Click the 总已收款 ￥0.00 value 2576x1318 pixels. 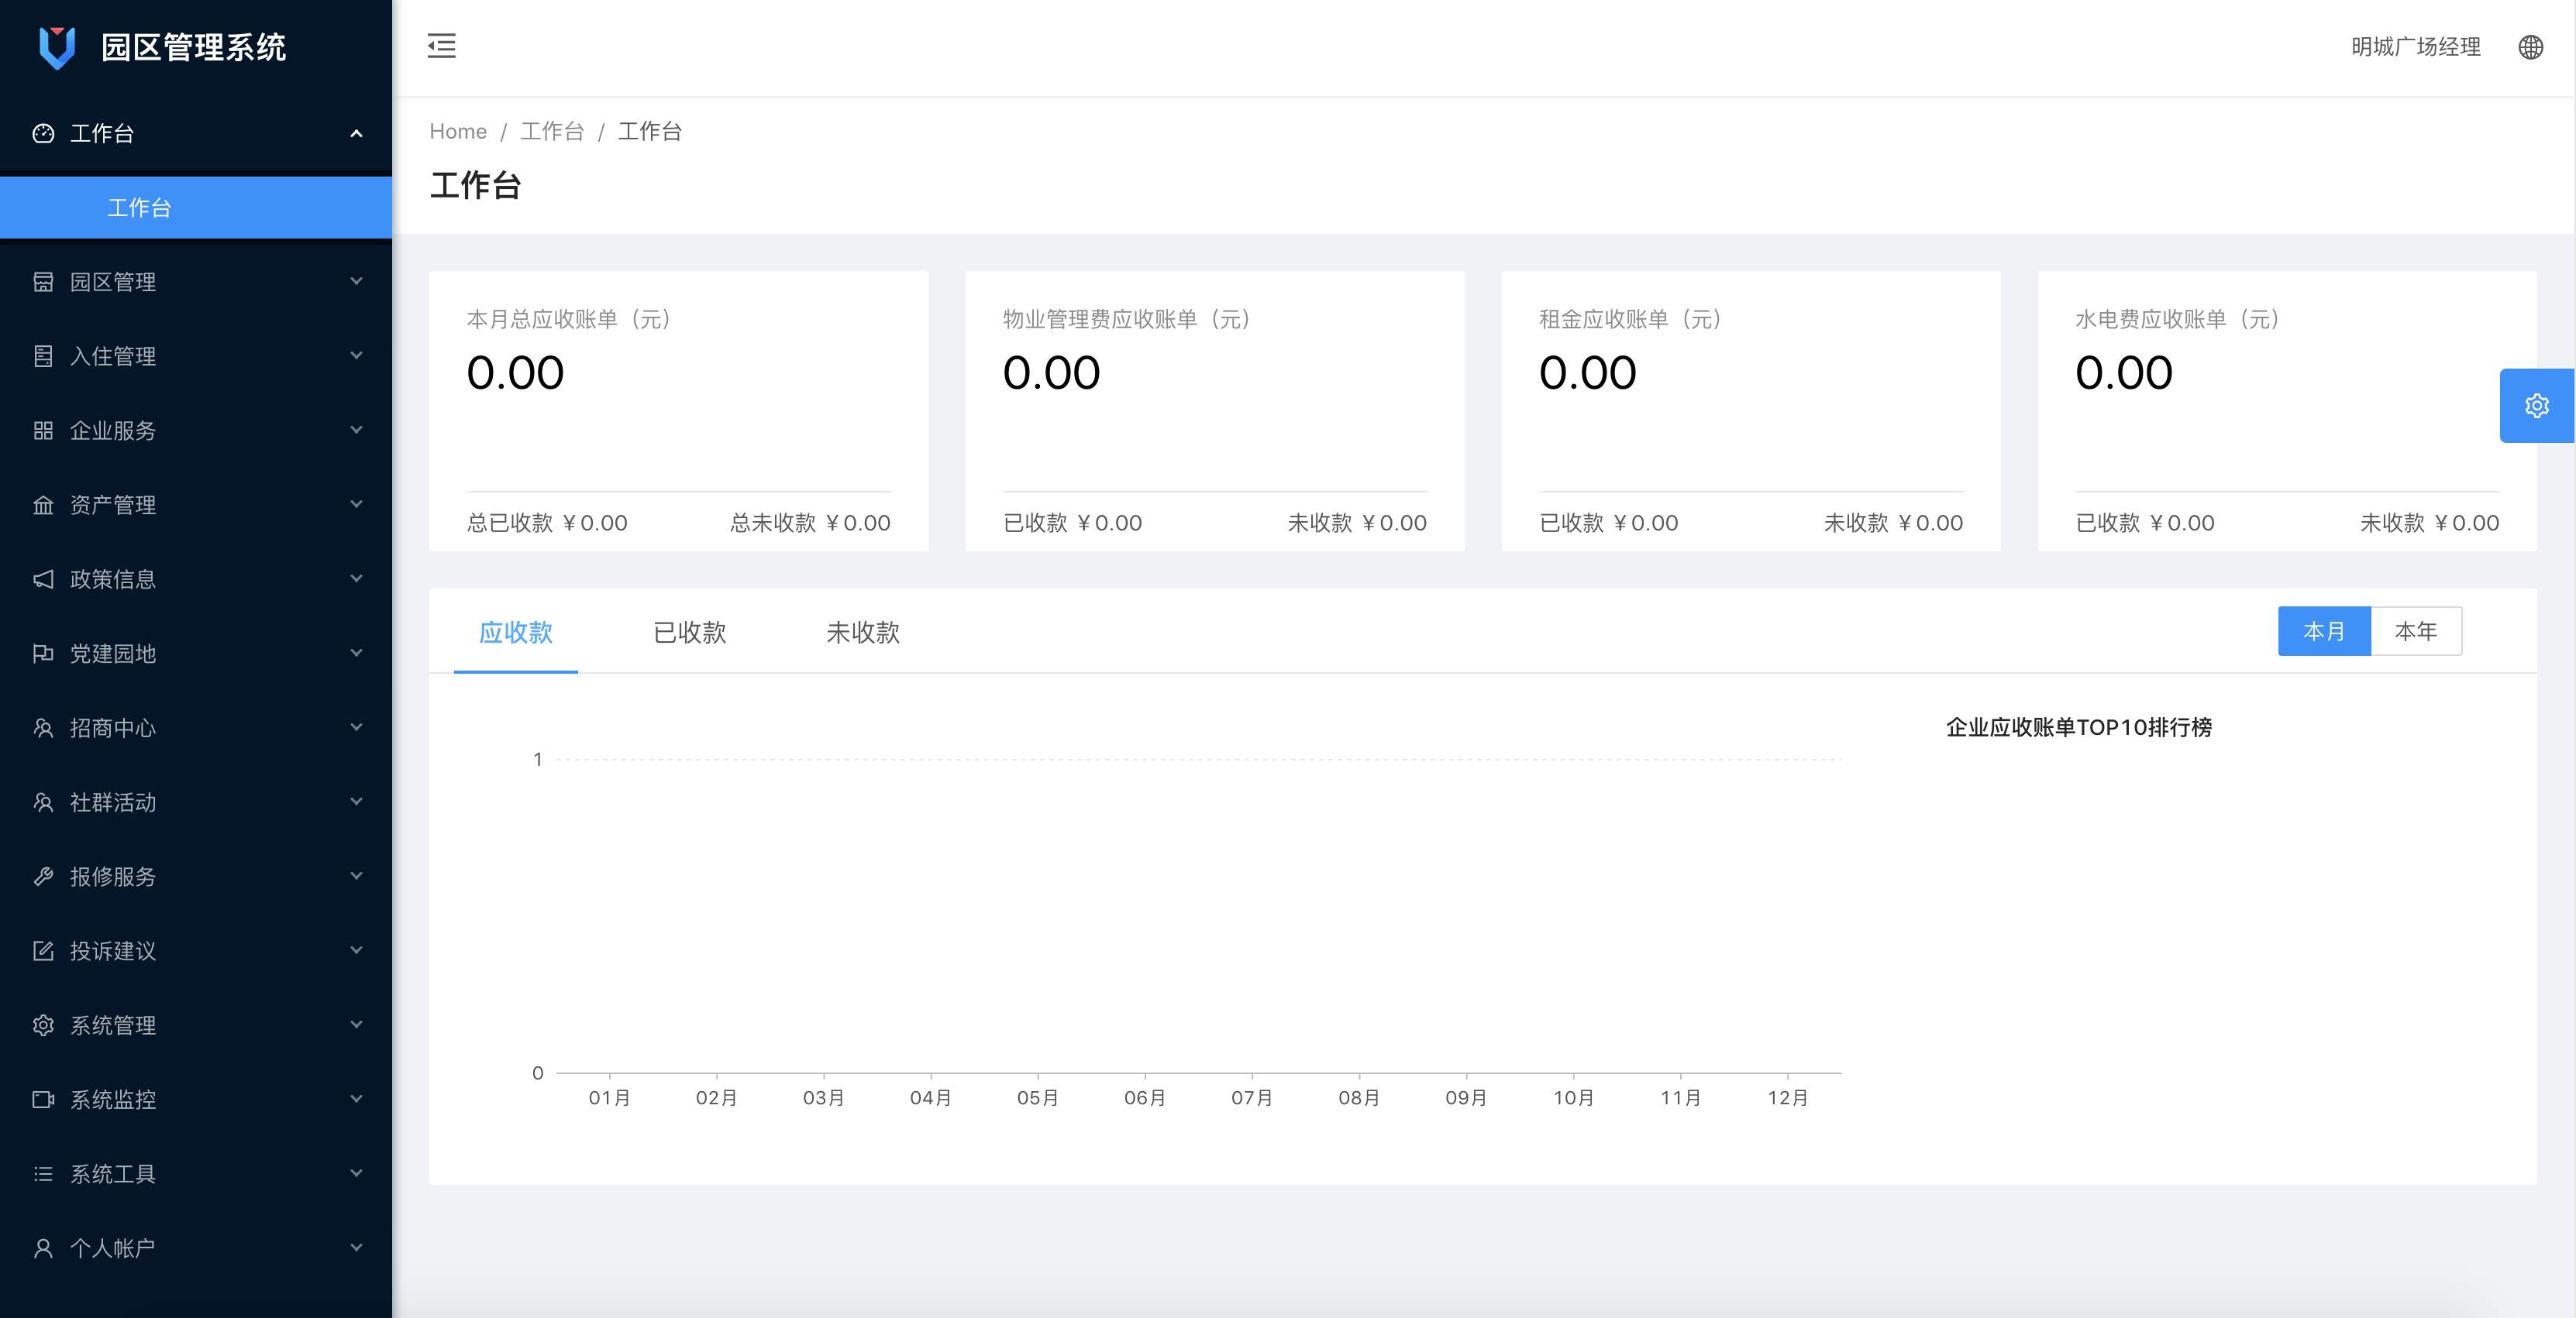(x=547, y=523)
